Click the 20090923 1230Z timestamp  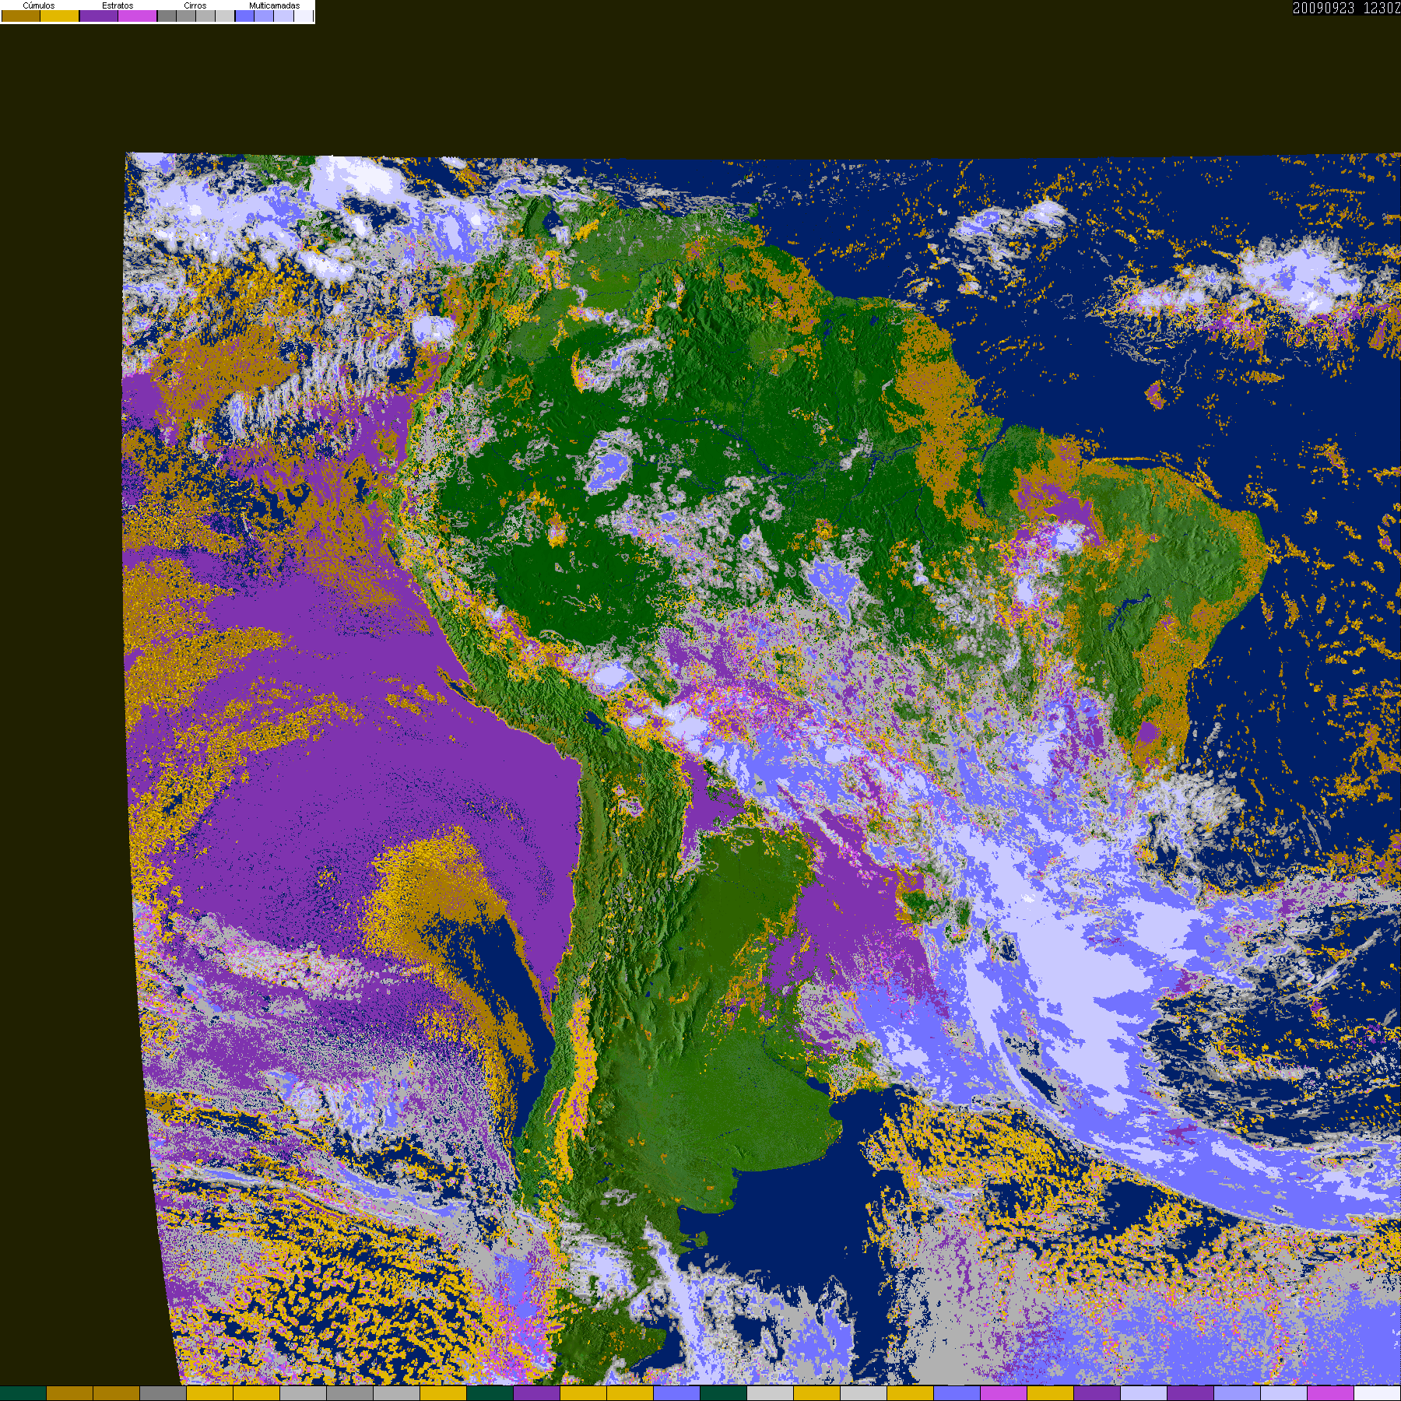pos(1347,8)
